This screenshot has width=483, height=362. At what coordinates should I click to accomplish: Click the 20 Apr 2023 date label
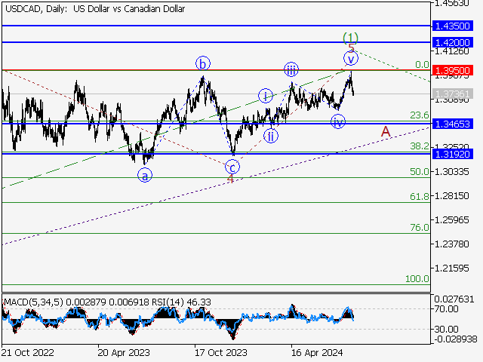[124, 352]
